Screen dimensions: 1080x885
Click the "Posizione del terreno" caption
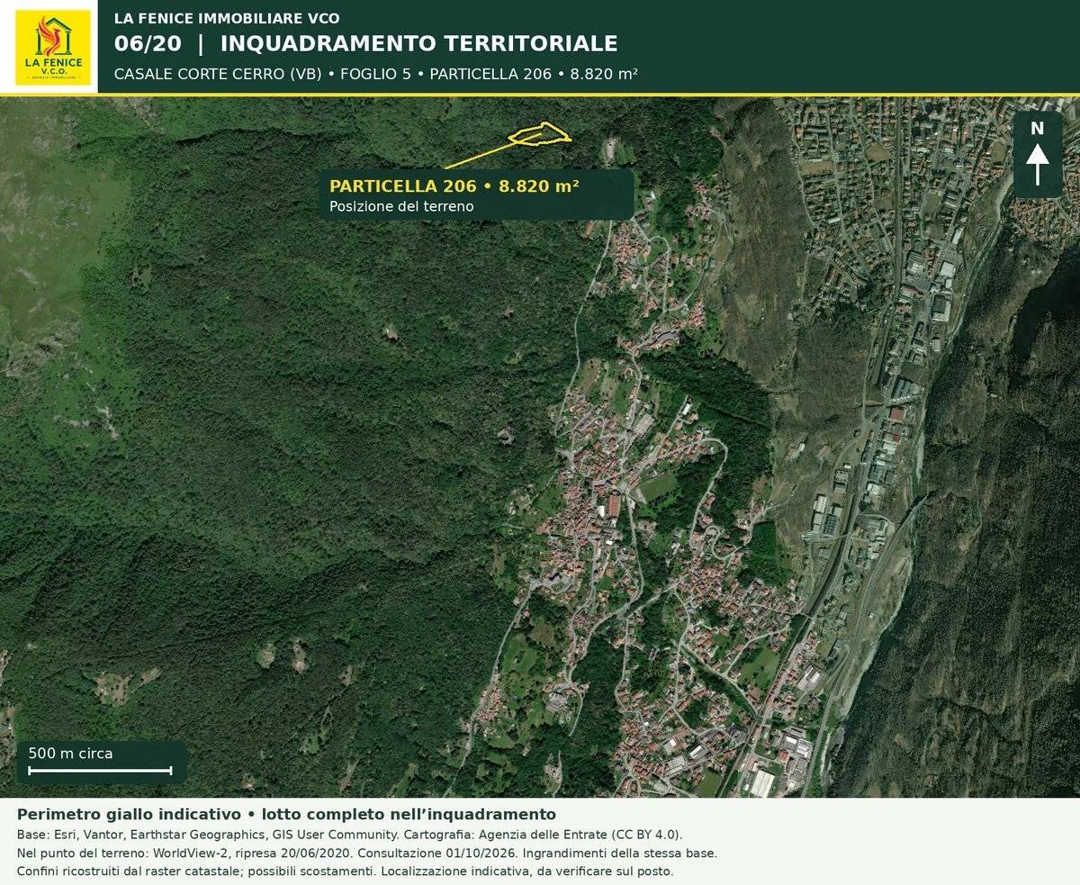pos(401,206)
